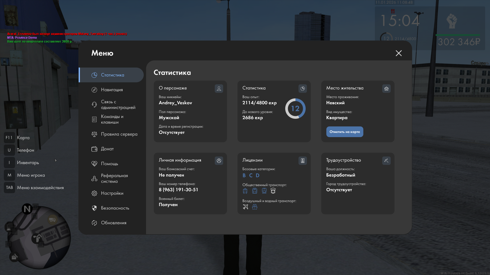
Task: Click the HUD game clock 15:04
Action: click(400, 21)
